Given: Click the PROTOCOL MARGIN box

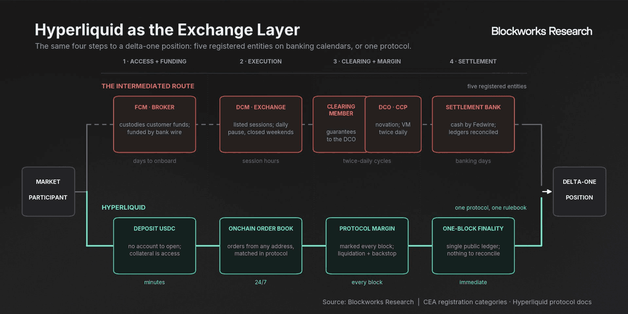Looking at the screenshot, I should point(367,245).
